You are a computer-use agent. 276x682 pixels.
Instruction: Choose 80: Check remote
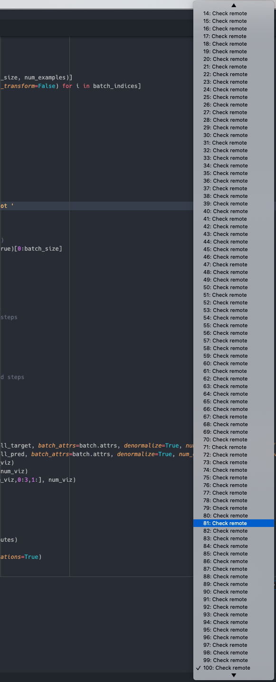pyautogui.click(x=234, y=516)
